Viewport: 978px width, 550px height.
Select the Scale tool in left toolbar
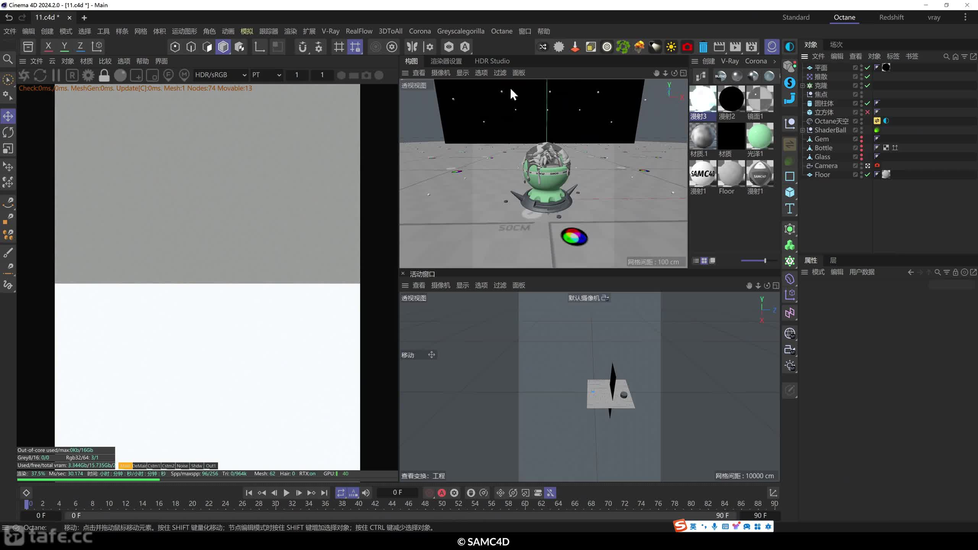point(8,149)
